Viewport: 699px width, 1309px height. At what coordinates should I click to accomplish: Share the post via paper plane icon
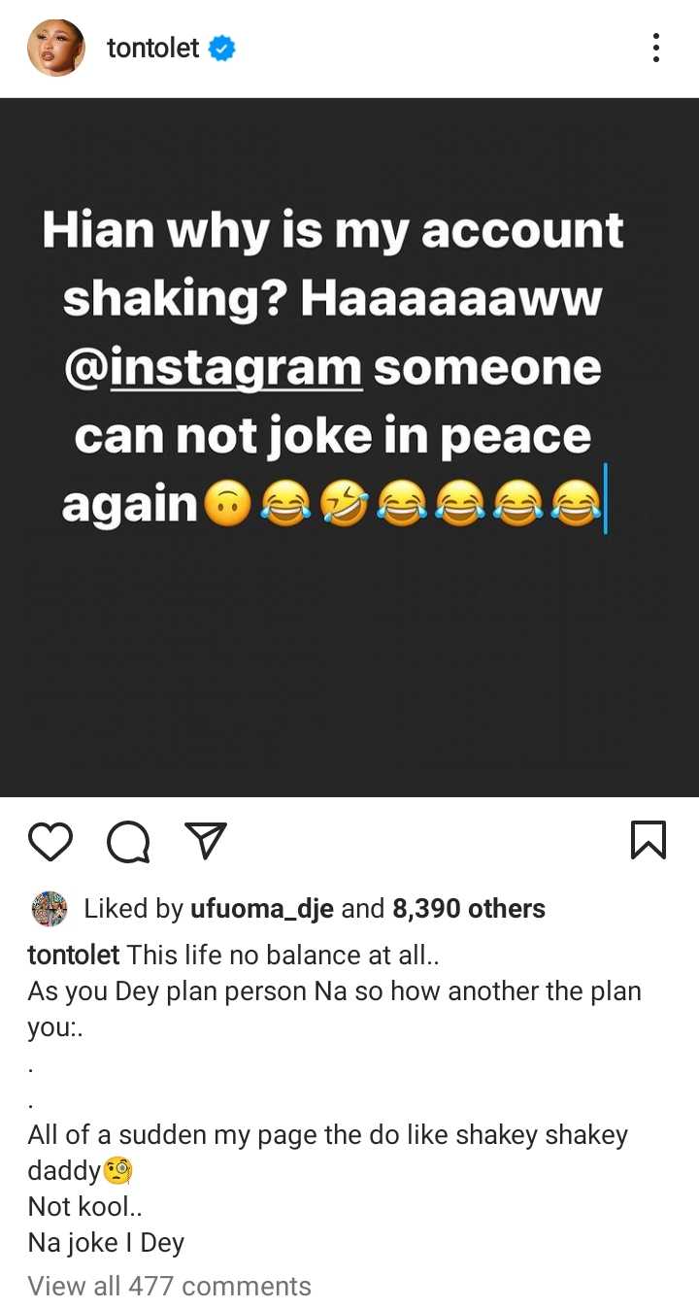coord(206,840)
